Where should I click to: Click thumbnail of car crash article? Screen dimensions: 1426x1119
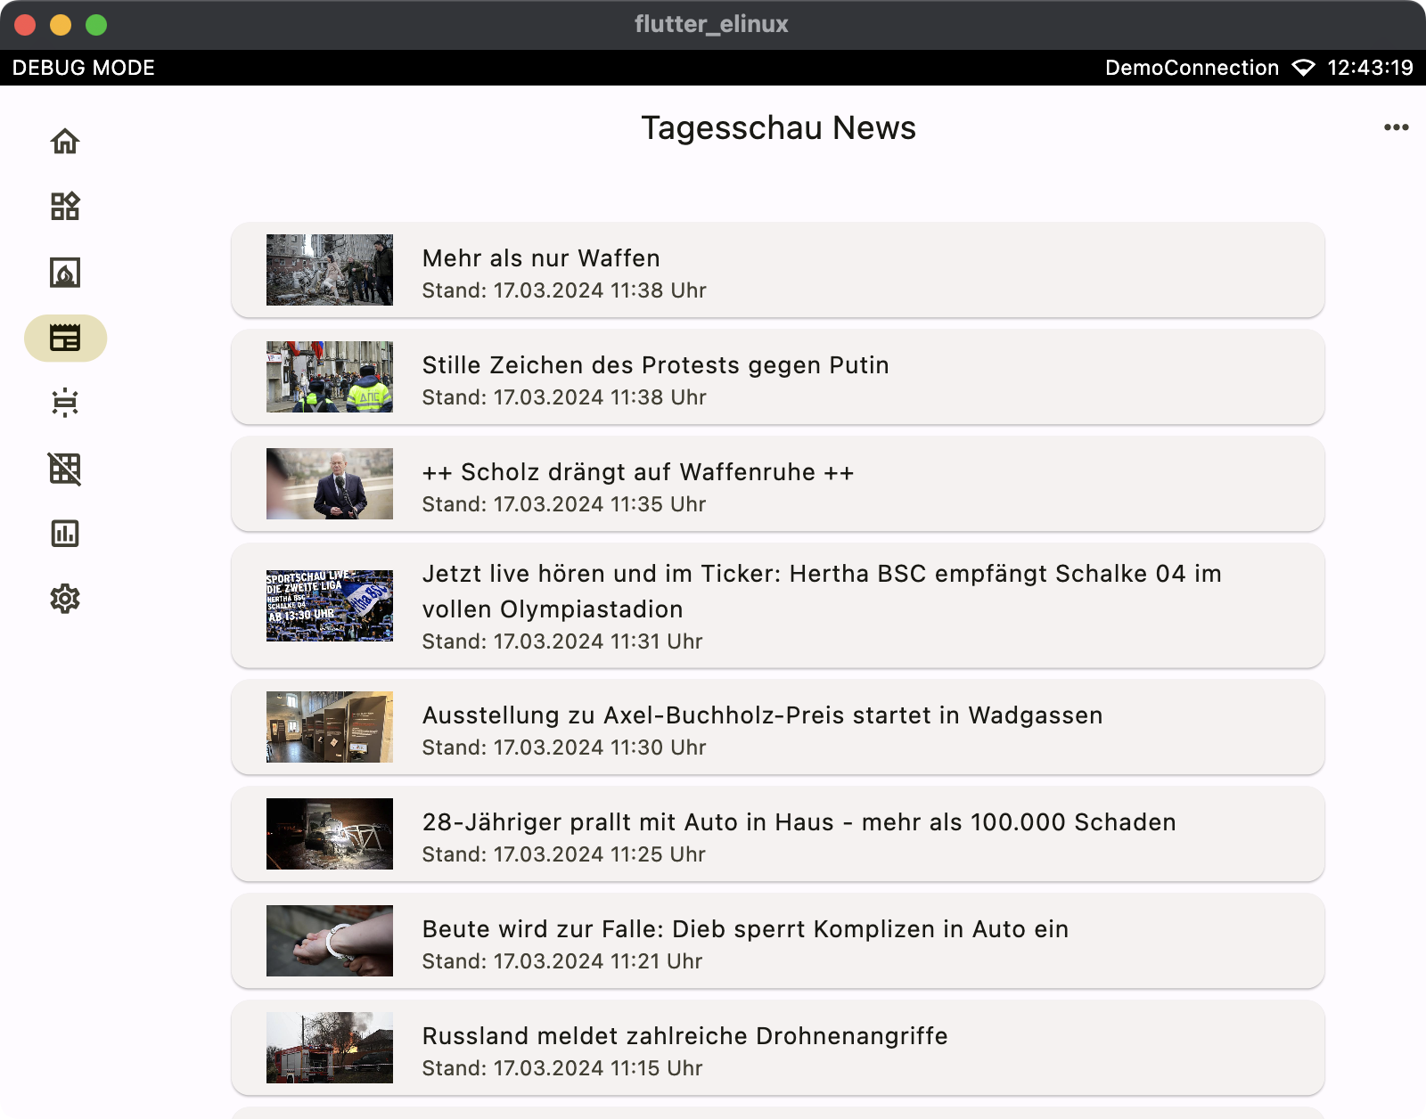(330, 834)
